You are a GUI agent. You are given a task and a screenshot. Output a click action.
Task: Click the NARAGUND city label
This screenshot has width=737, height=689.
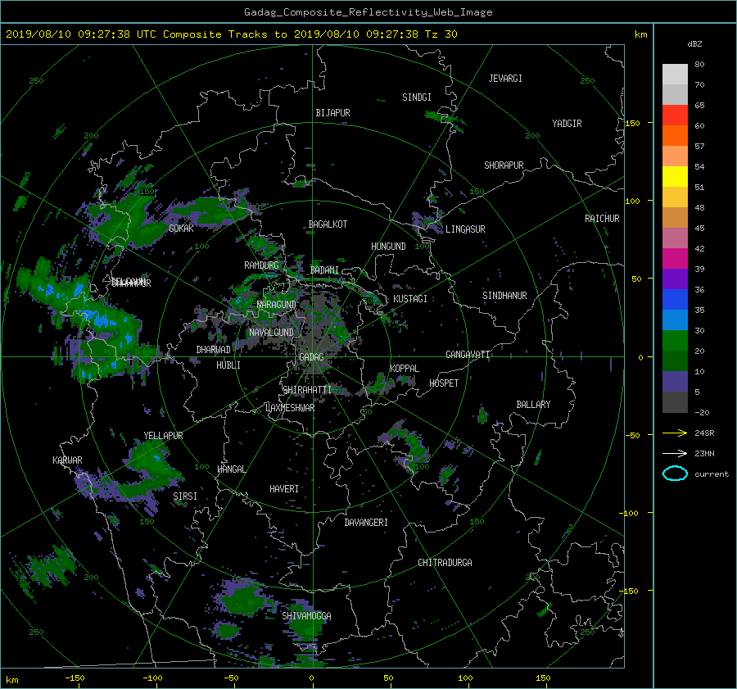277,305
